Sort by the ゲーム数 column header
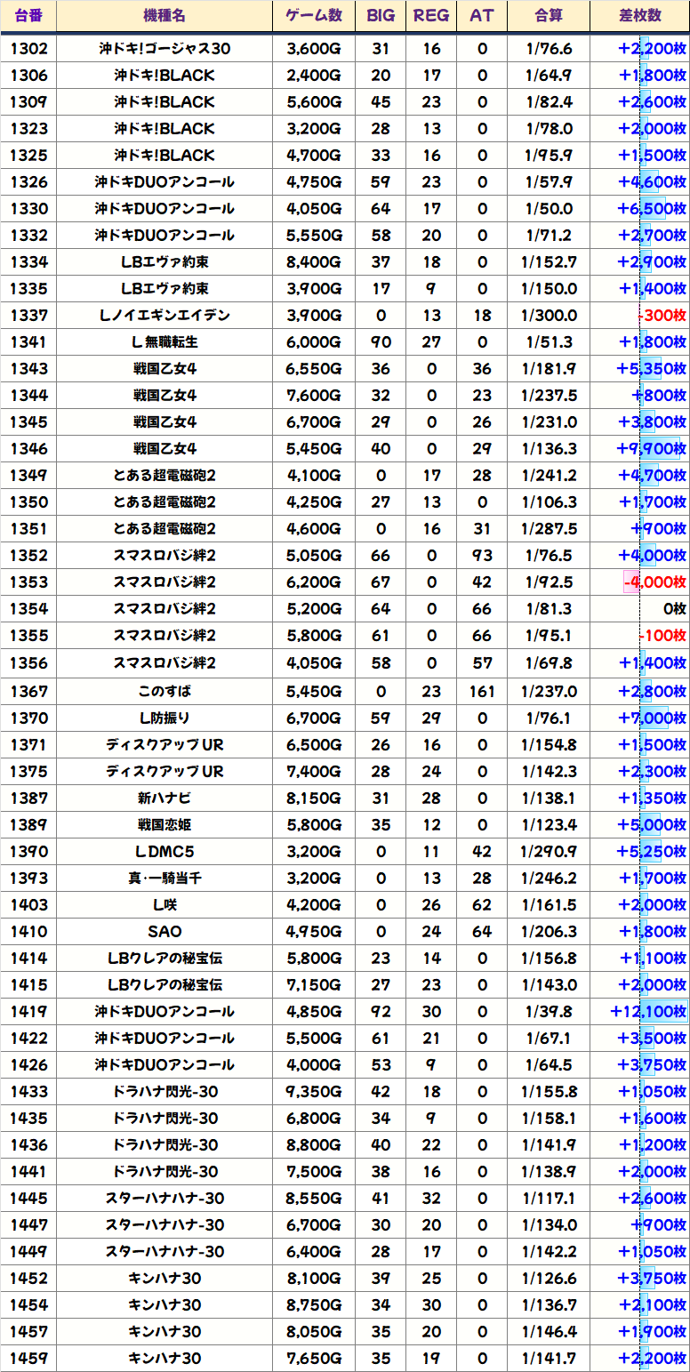Screen dimensions: 690x1372 click(314, 16)
